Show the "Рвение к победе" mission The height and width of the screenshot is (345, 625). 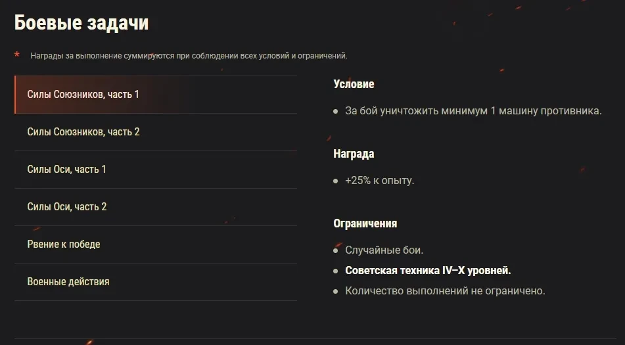(x=64, y=244)
